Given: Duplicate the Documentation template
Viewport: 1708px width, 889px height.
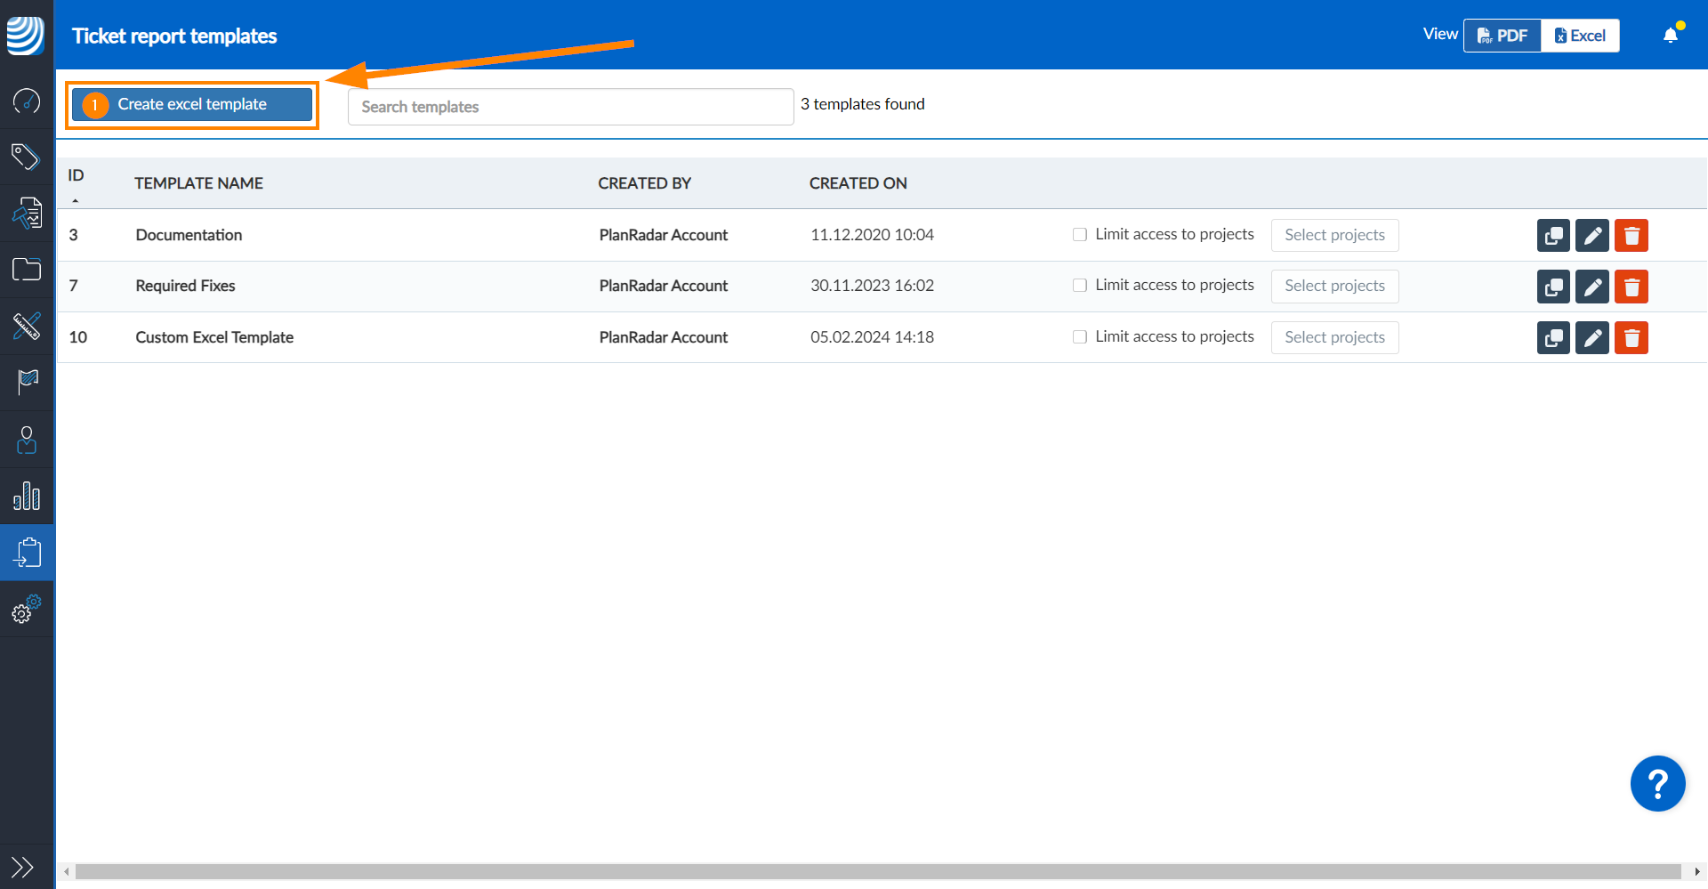Looking at the screenshot, I should (x=1552, y=235).
